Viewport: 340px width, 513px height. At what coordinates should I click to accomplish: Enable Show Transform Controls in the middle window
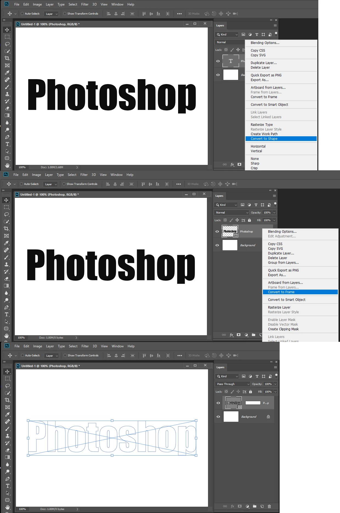(x=64, y=184)
